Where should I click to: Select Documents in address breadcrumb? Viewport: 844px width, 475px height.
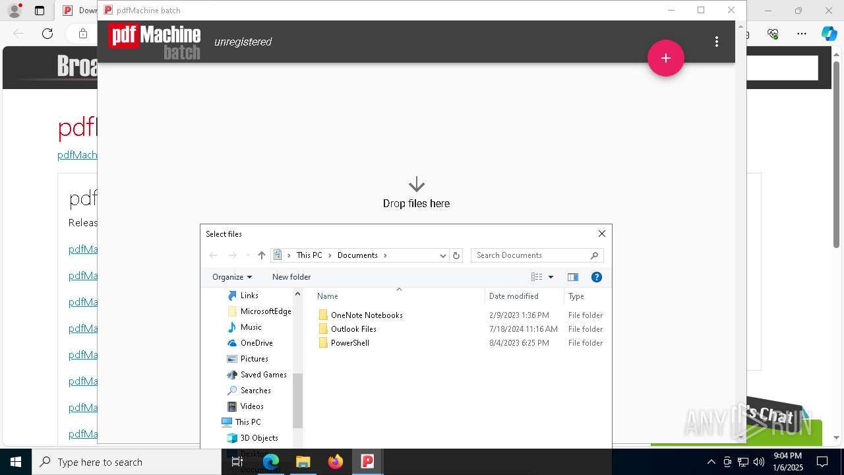click(x=357, y=255)
